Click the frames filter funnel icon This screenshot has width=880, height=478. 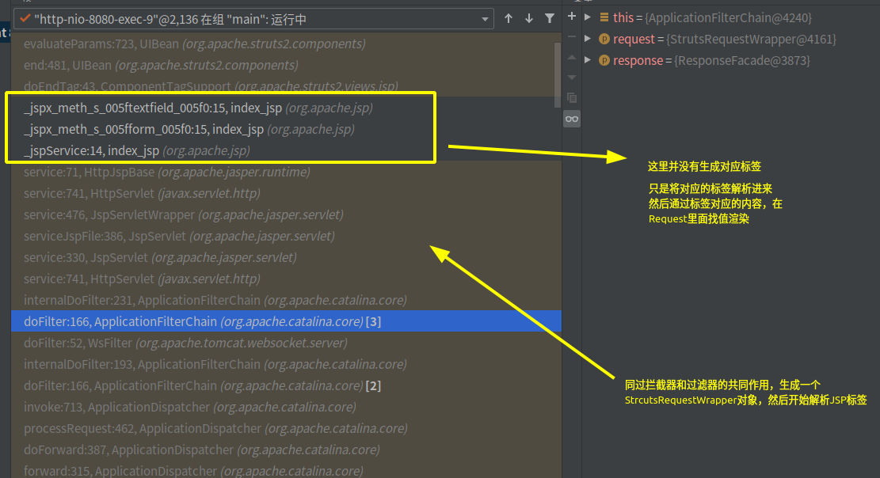(x=550, y=18)
